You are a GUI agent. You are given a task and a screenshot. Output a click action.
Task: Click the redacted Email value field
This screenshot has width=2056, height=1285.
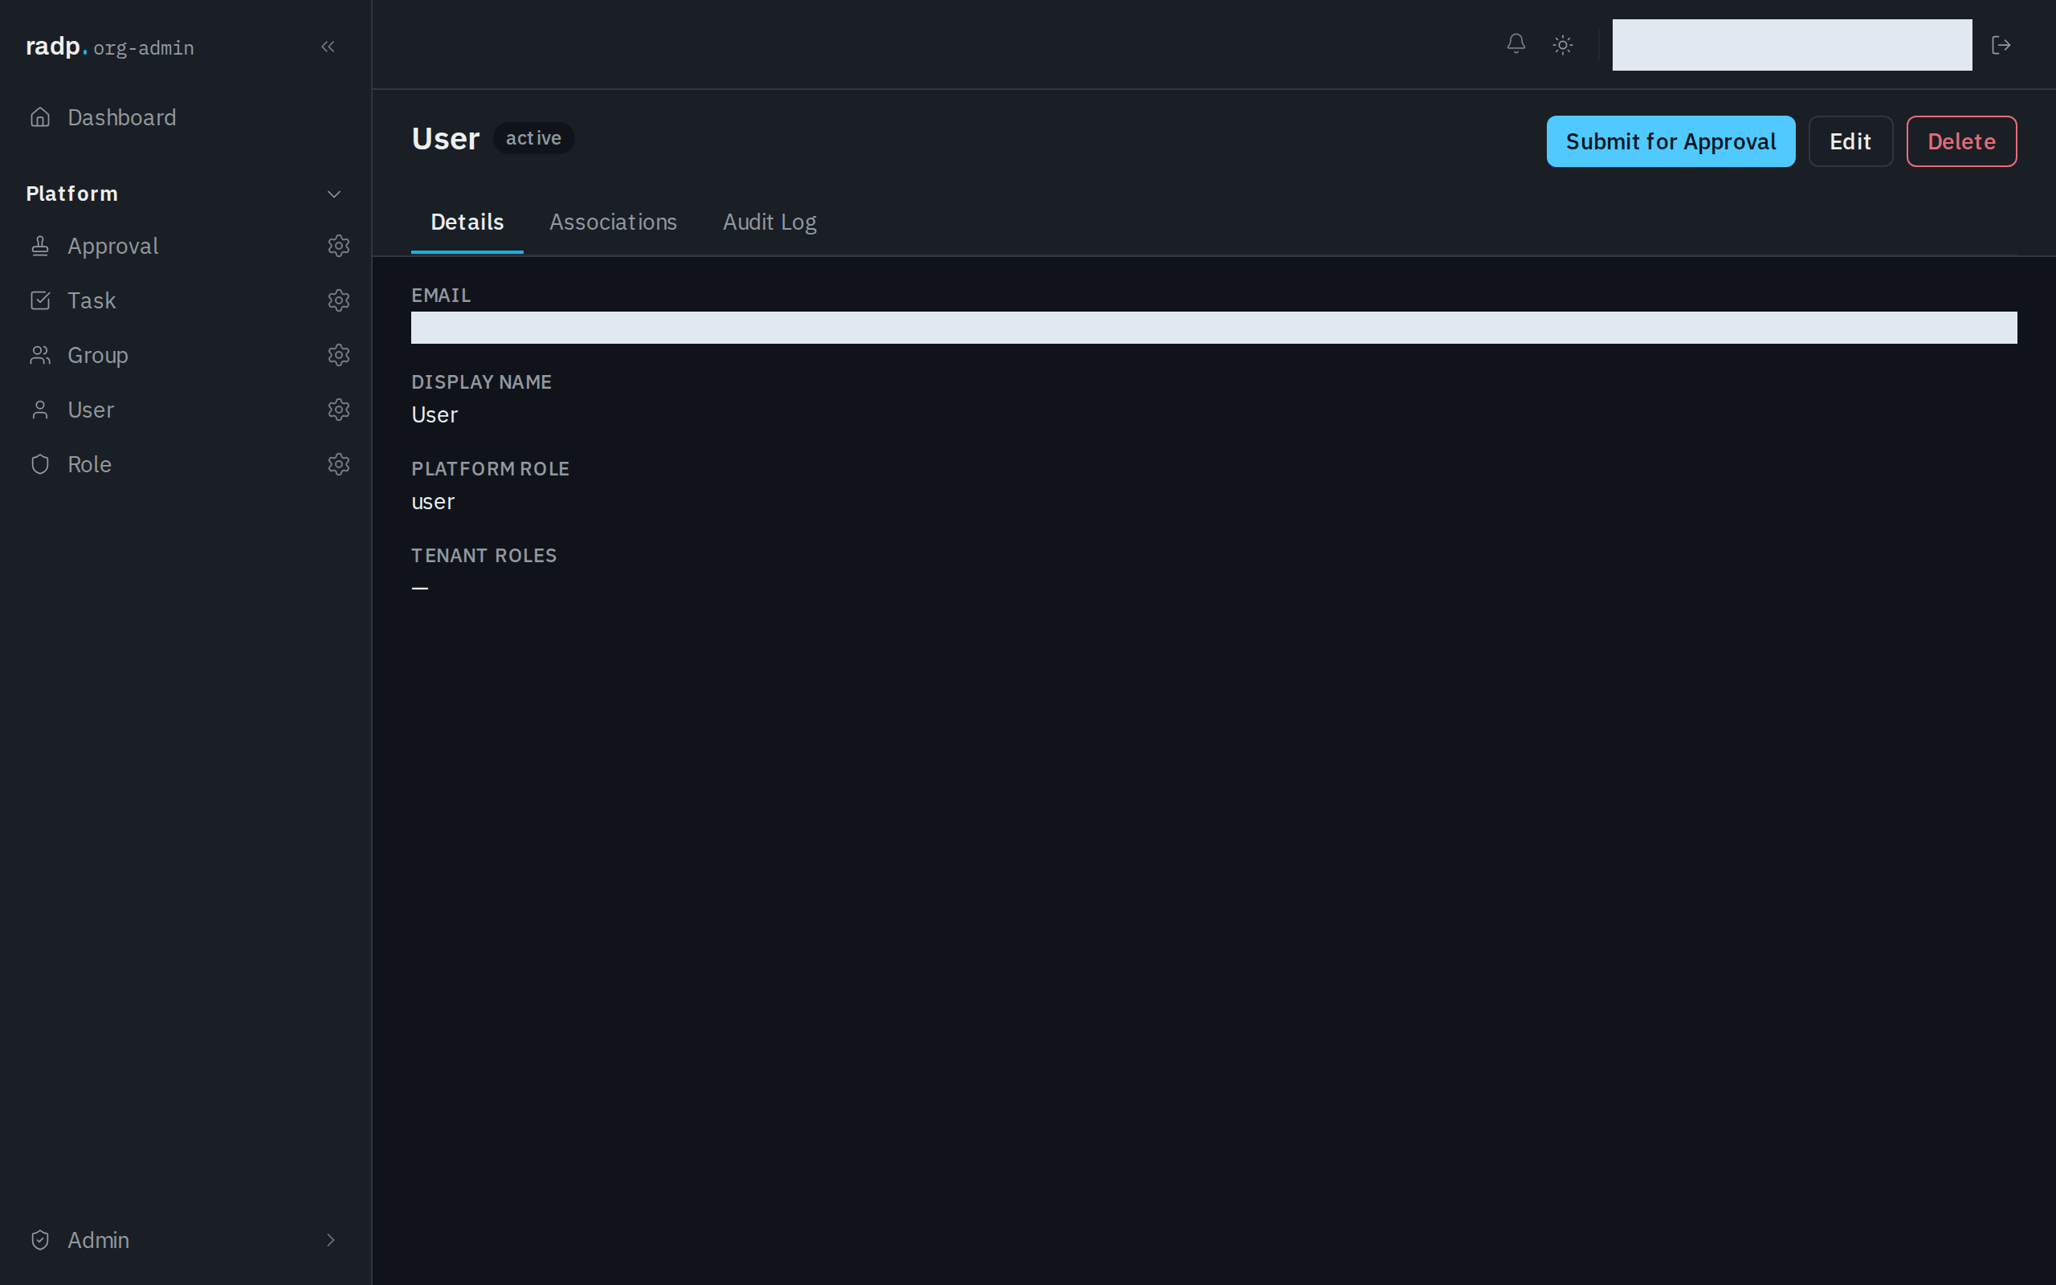pyautogui.click(x=1214, y=327)
